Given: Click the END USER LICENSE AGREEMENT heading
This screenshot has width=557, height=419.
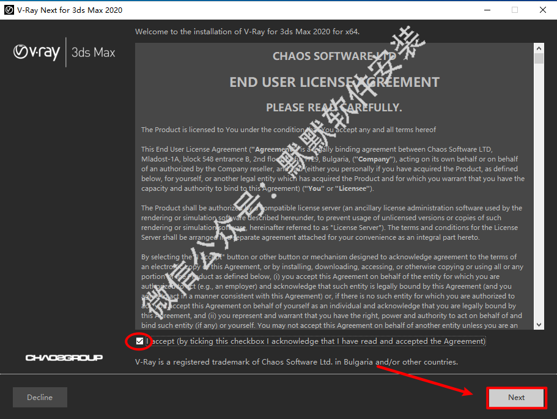Looking at the screenshot, I should coord(334,82).
